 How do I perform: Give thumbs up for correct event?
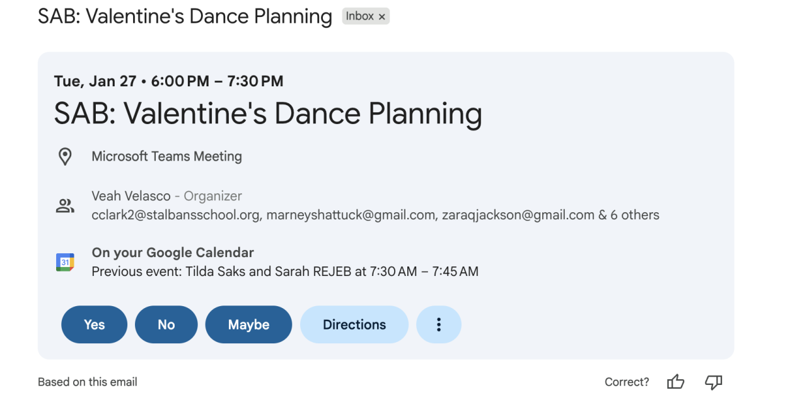click(x=675, y=382)
